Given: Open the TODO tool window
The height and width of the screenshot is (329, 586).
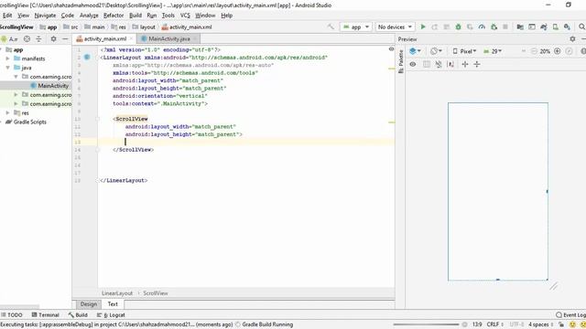Looking at the screenshot, I should click(x=12, y=314).
